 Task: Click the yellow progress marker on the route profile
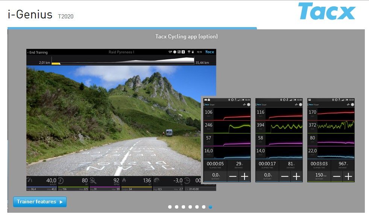56,63
